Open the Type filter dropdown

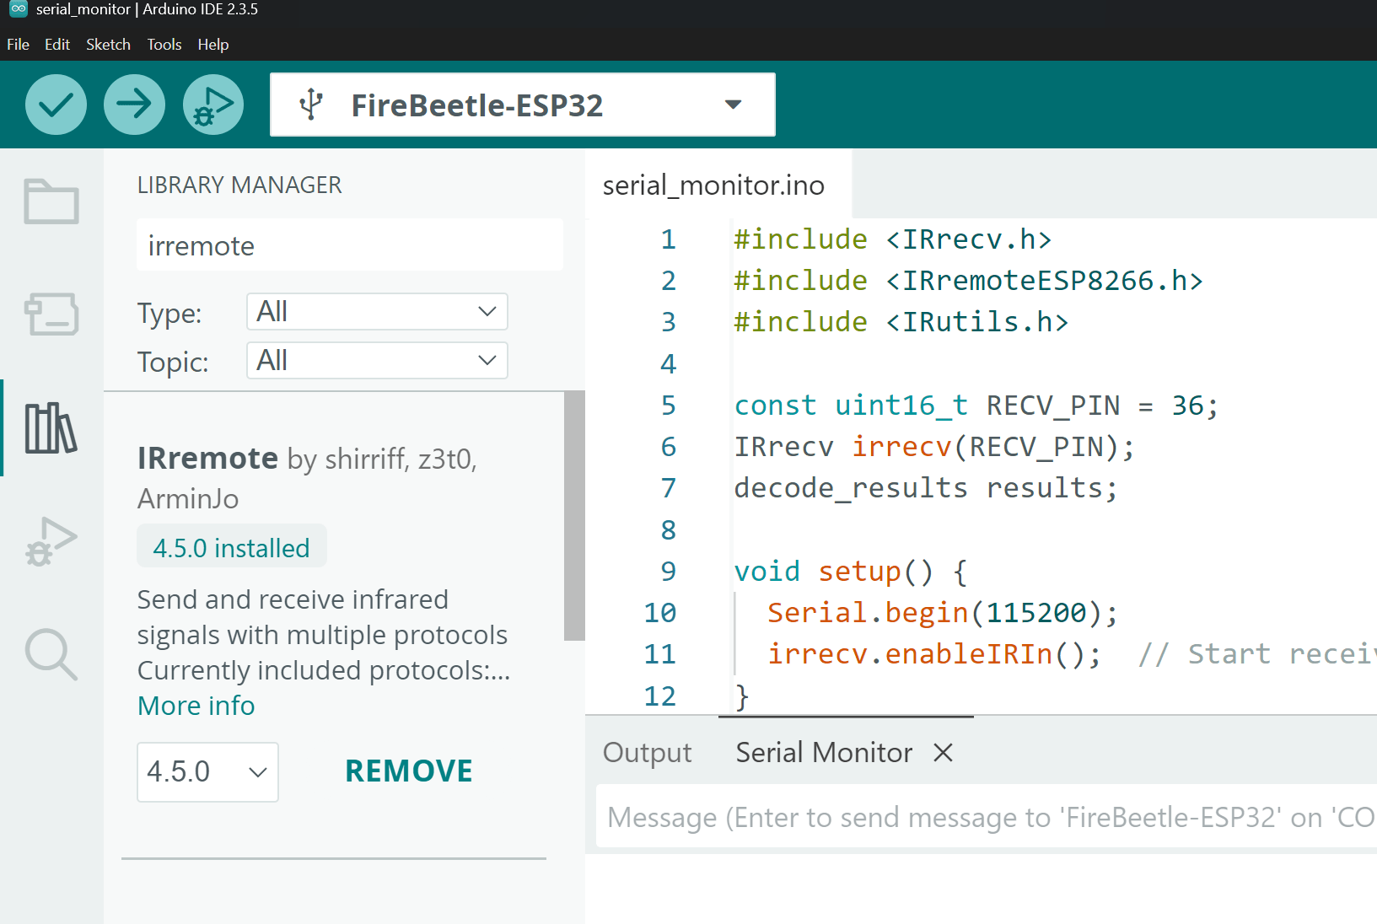click(377, 312)
